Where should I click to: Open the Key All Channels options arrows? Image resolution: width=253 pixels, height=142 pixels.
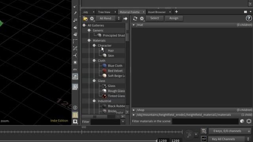pos(248,139)
